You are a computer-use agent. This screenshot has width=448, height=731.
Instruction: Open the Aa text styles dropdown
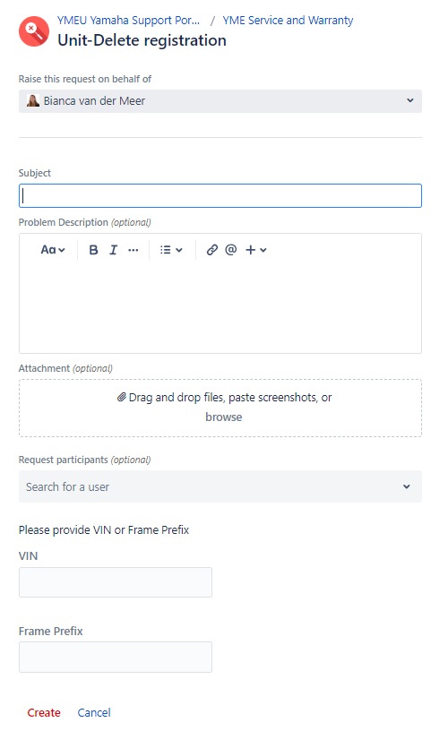click(53, 250)
